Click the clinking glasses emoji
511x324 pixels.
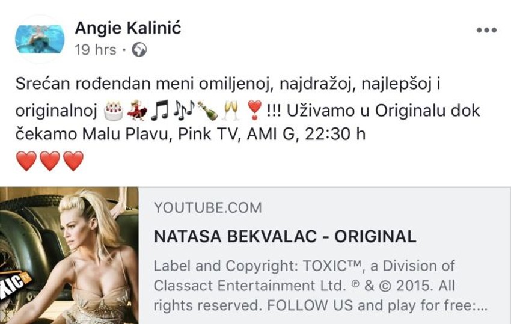pyautogui.click(x=230, y=111)
